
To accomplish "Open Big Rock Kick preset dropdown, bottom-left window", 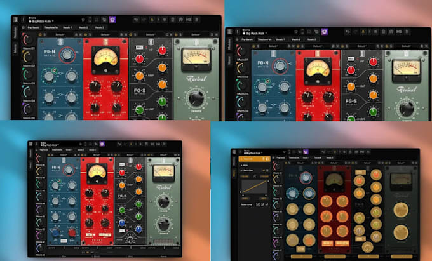I will 50,145.
